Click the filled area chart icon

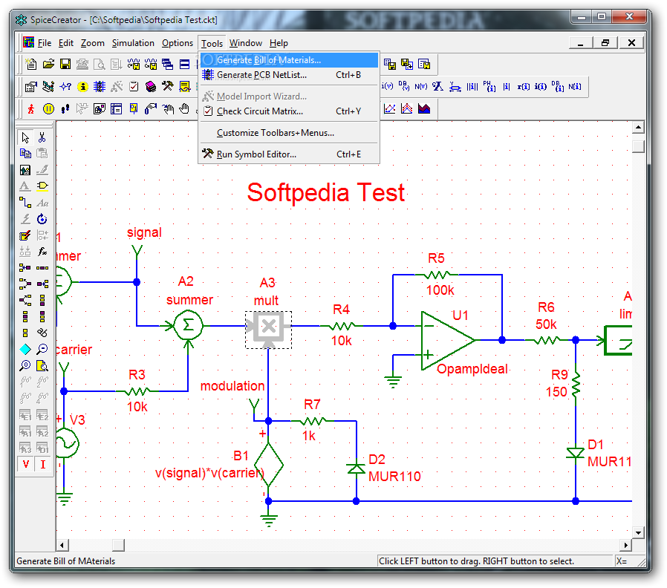click(424, 109)
